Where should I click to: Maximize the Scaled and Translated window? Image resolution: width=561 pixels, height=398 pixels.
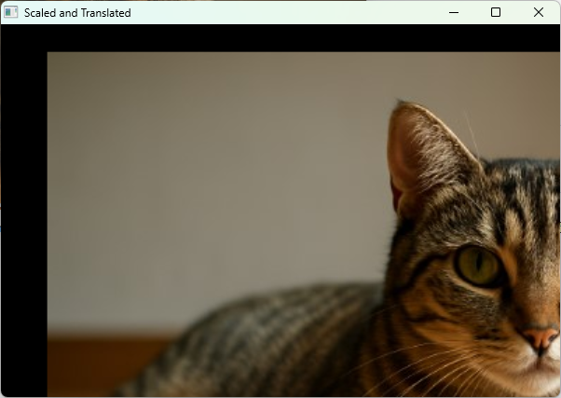(496, 12)
